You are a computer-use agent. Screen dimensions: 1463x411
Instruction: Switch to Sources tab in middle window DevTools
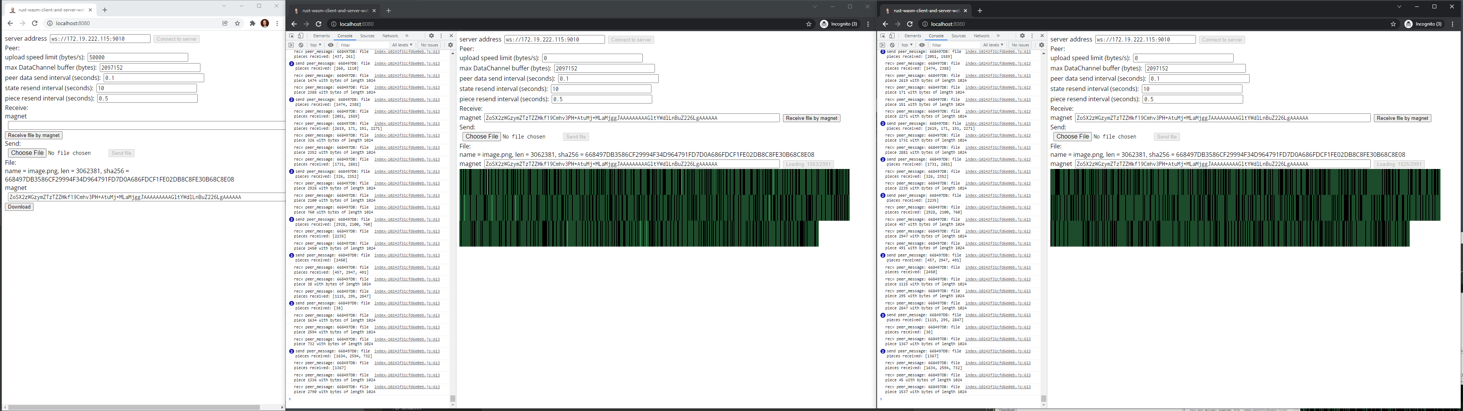(367, 36)
